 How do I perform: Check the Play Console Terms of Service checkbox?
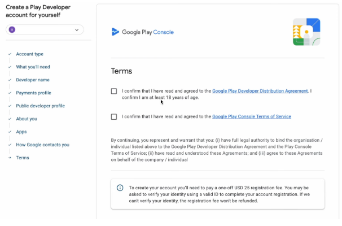pos(115,117)
